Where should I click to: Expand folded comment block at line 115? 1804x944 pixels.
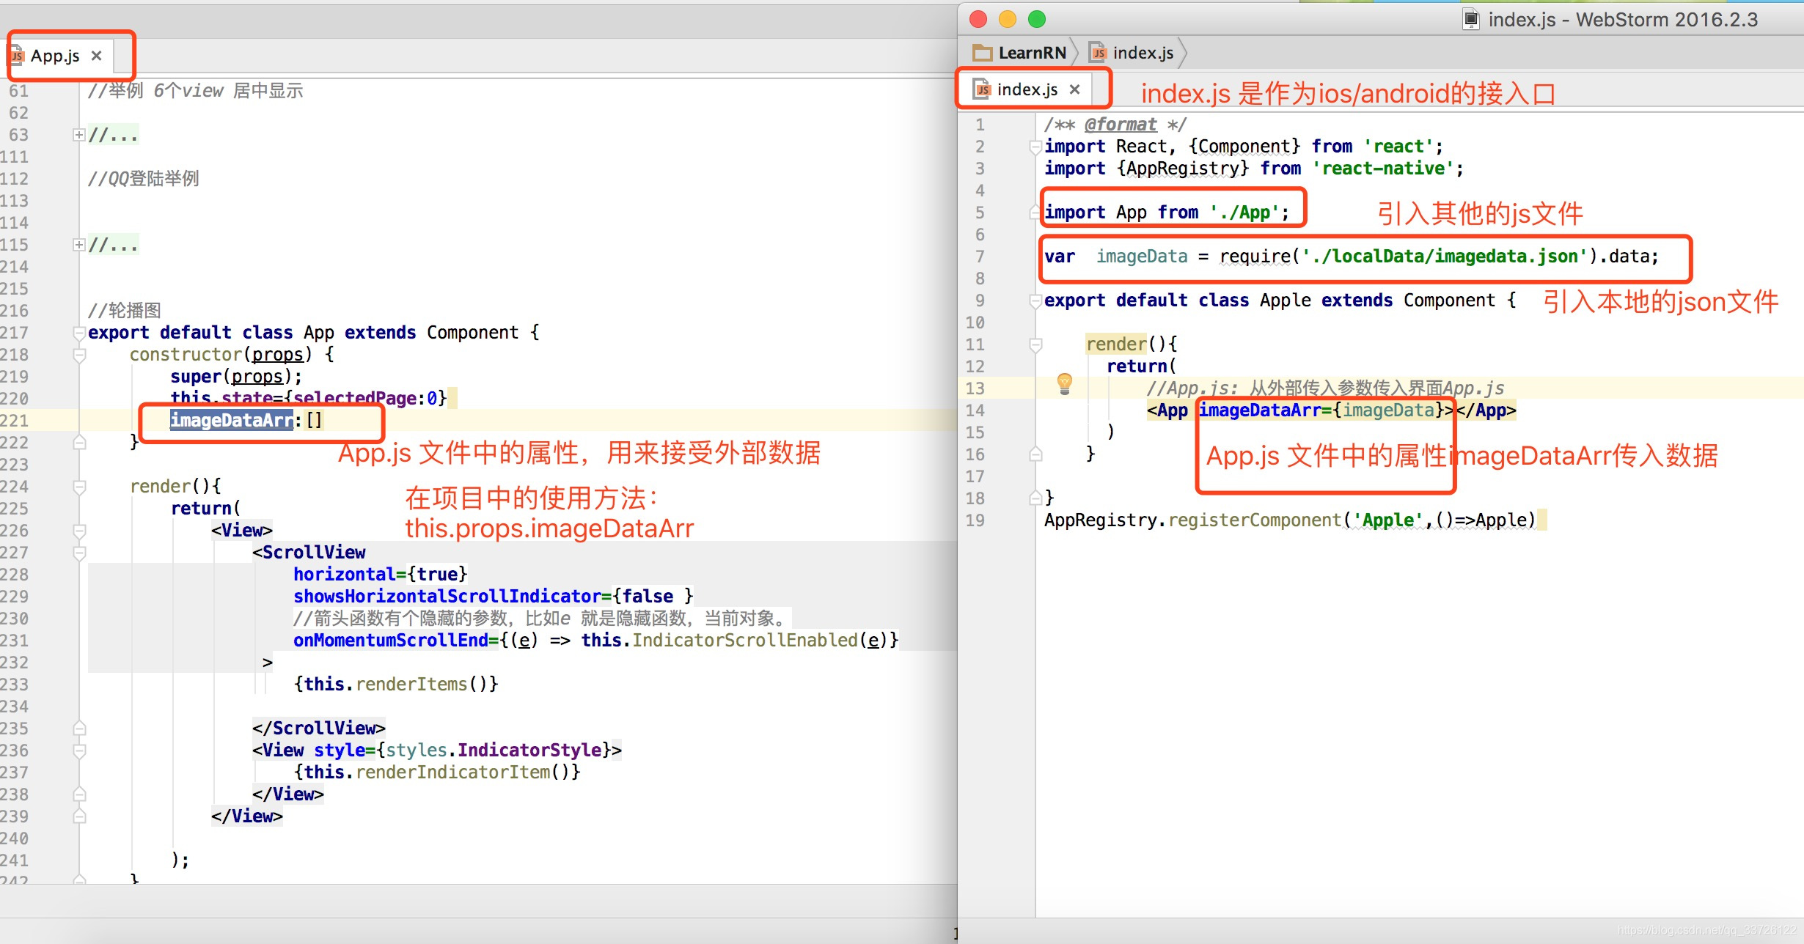[78, 245]
